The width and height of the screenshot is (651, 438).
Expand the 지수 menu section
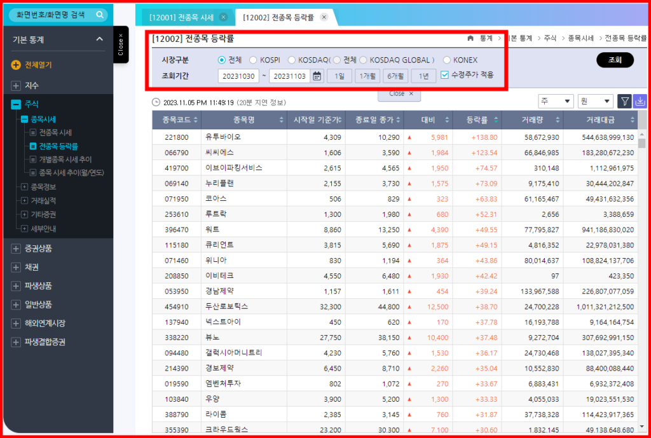tap(16, 86)
